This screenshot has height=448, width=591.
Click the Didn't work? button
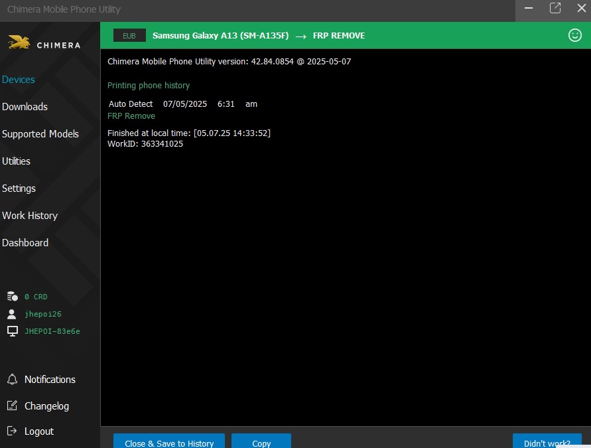click(x=547, y=442)
